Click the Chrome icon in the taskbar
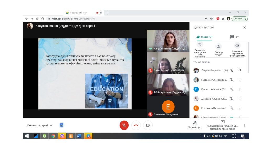Image resolution: width=269 pixels, height=151 pixels. [53, 136]
